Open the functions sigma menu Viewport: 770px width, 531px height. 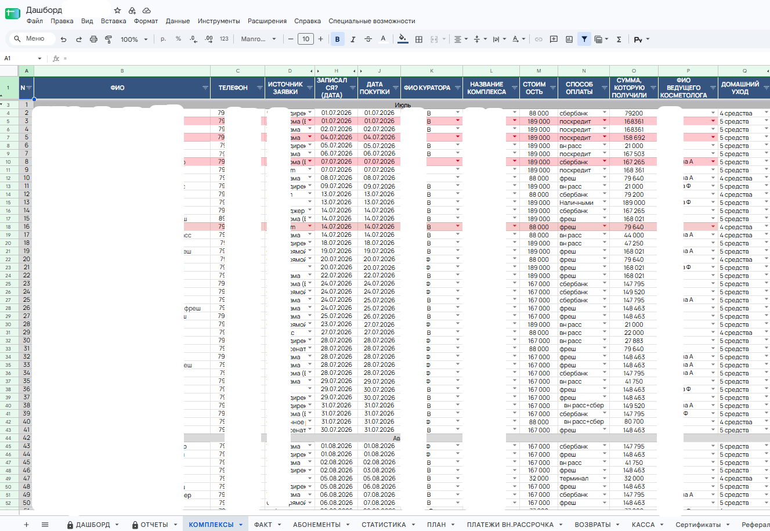619,39
